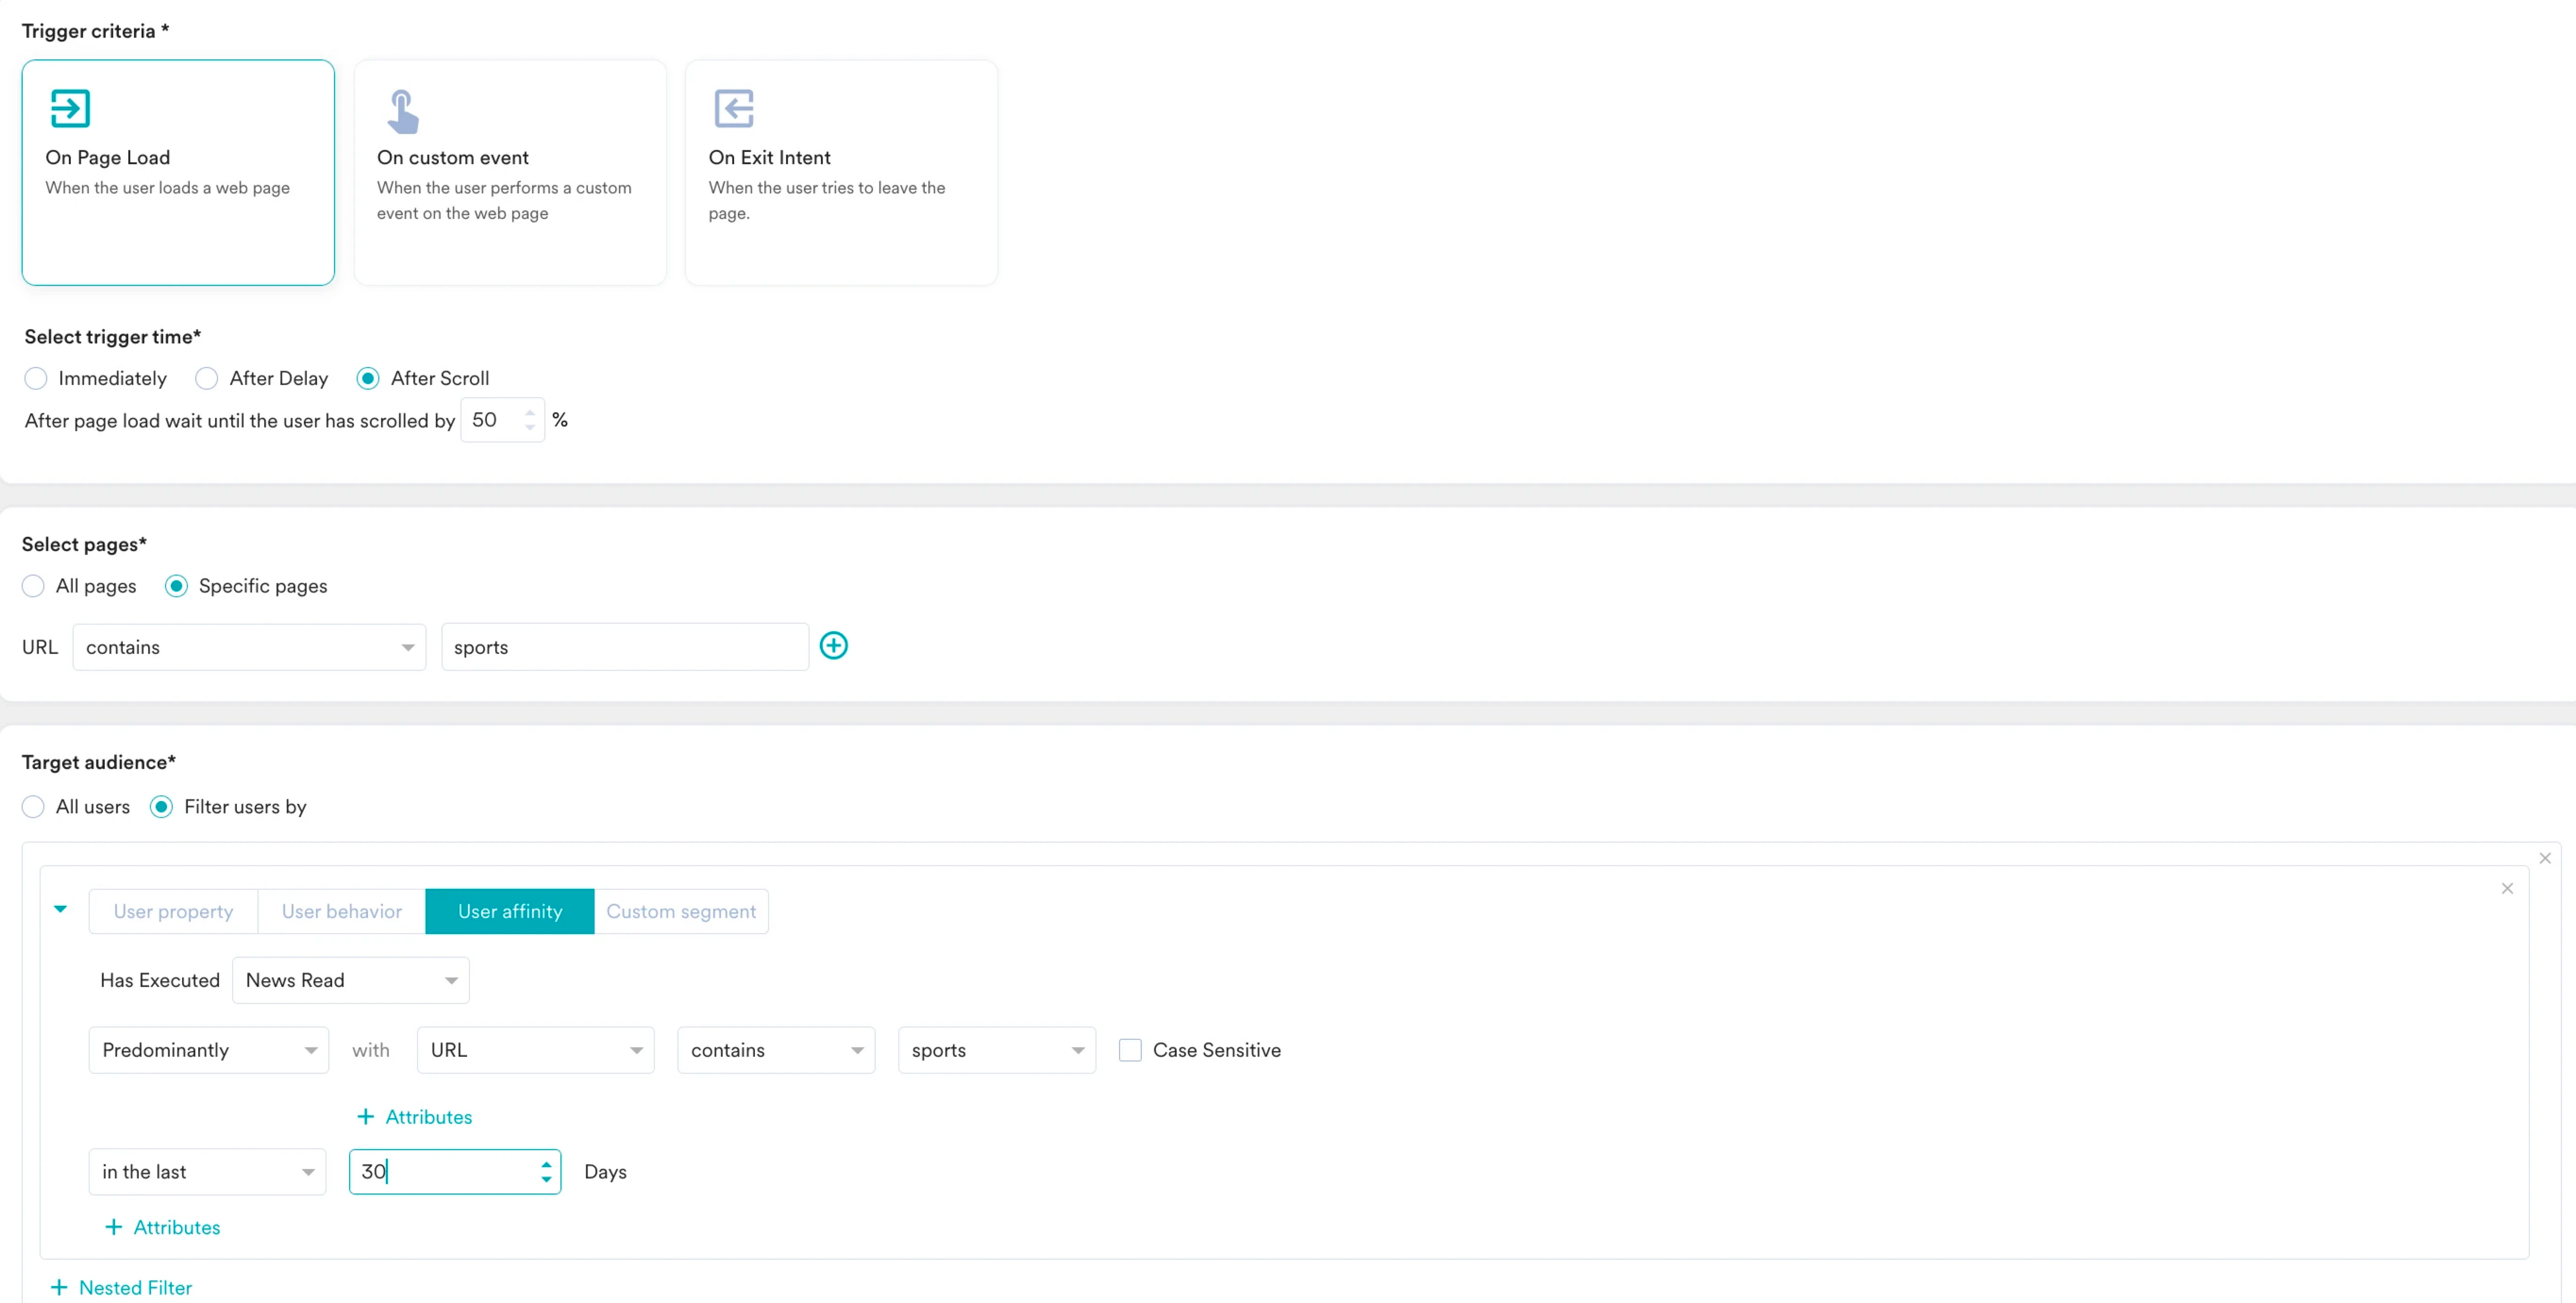Select the All pages radio option
The width and height of the screenshot is (2576, 1303).
click(x=34, y=586)
